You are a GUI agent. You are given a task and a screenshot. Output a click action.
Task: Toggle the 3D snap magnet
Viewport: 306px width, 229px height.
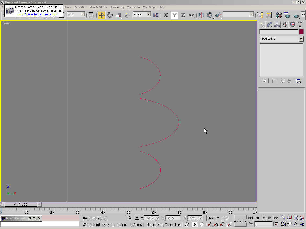click(x=209, y=224)
